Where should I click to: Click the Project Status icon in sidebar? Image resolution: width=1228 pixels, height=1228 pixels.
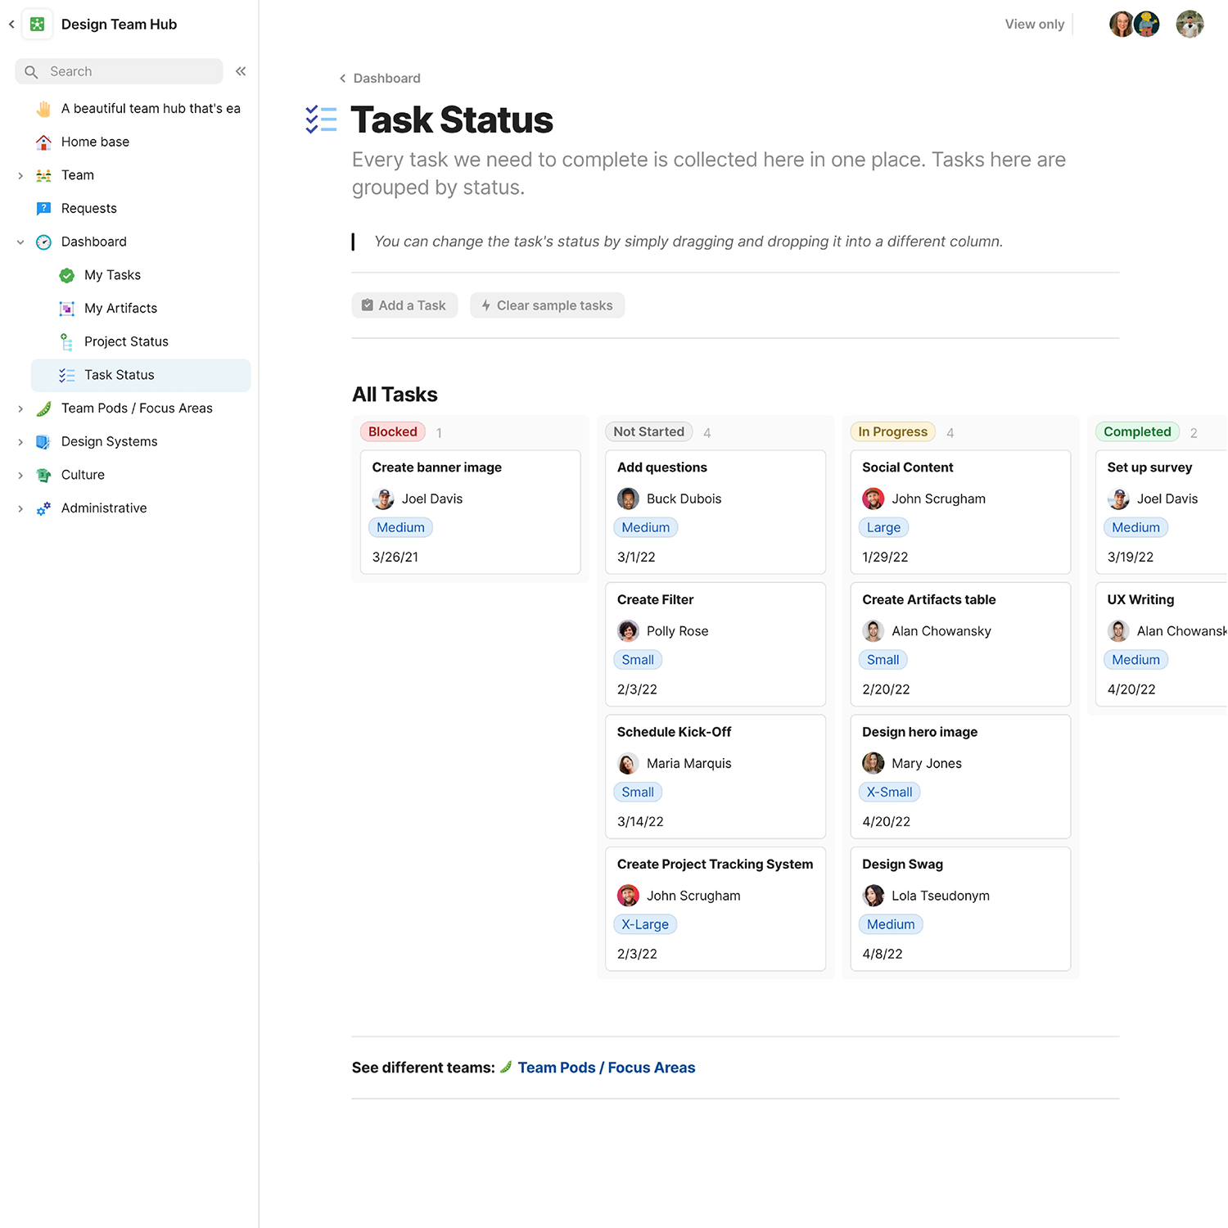click(67, 342)
